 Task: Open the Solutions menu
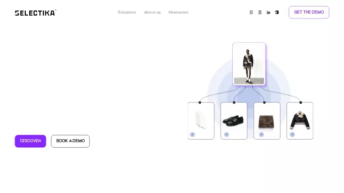127,12
